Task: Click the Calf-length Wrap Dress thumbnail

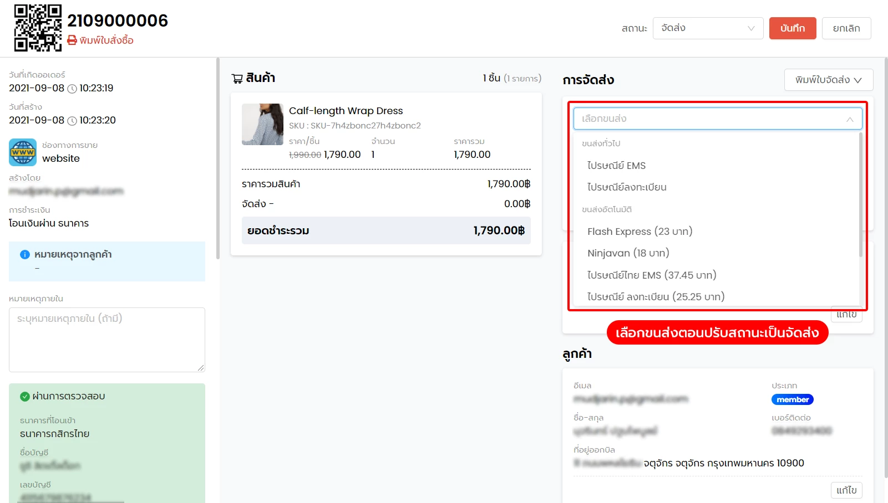Action: coord(262,125)
